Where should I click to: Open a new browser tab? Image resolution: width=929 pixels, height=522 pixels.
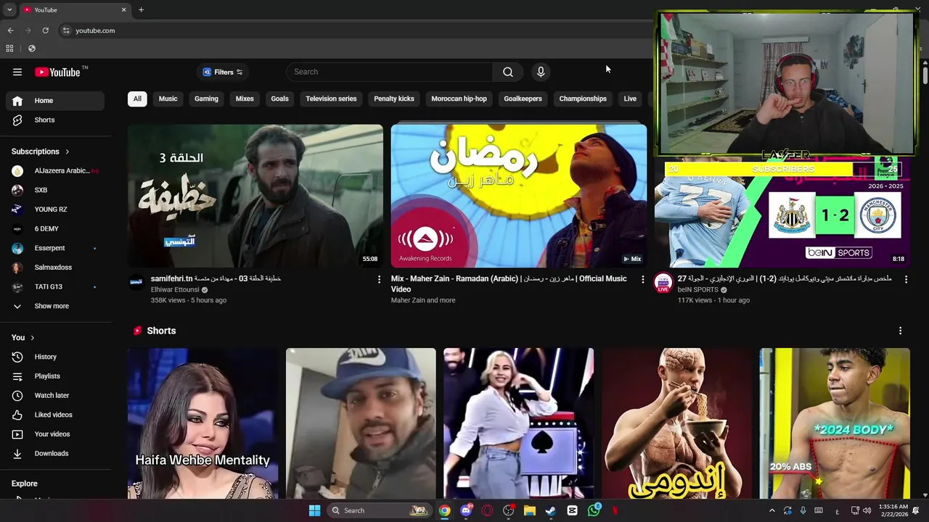tap(141, 10)
